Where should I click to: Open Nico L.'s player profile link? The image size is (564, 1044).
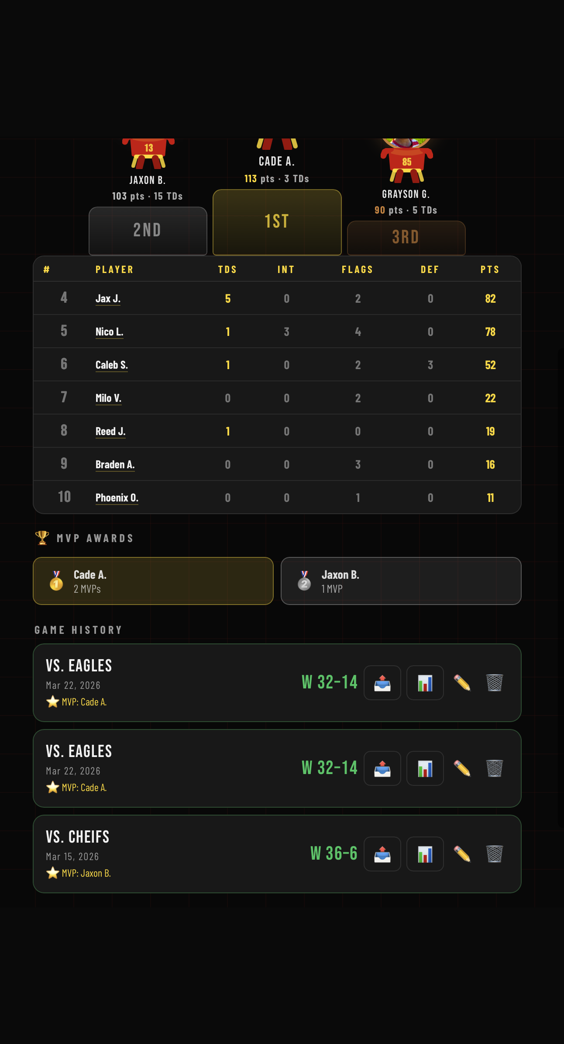pyautogui.click(x=109, y=332)
